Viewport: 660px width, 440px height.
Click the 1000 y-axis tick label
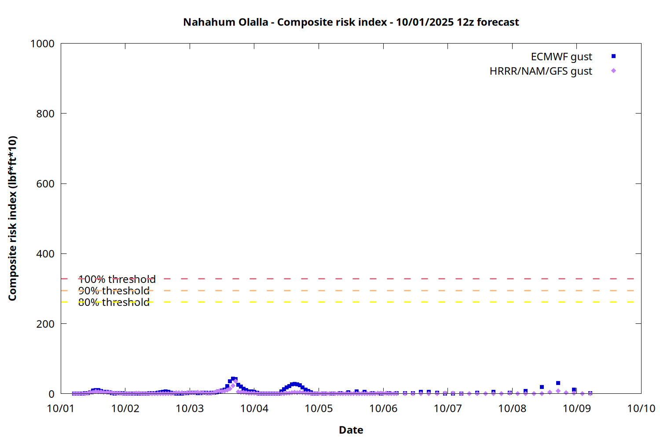pyautogui.click(x=42, y=44)
